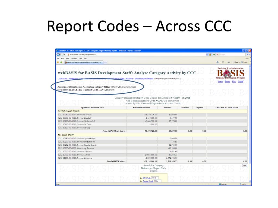
Task: Click the OTHER Other group header
Action: tap(152, 135)
